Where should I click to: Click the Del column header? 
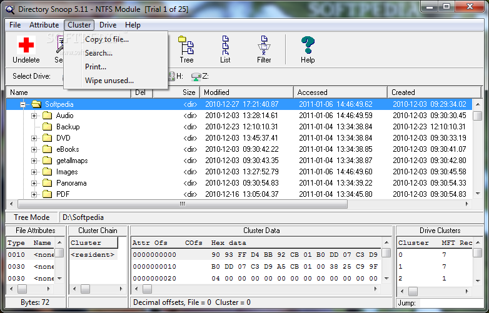coord(142,92)
